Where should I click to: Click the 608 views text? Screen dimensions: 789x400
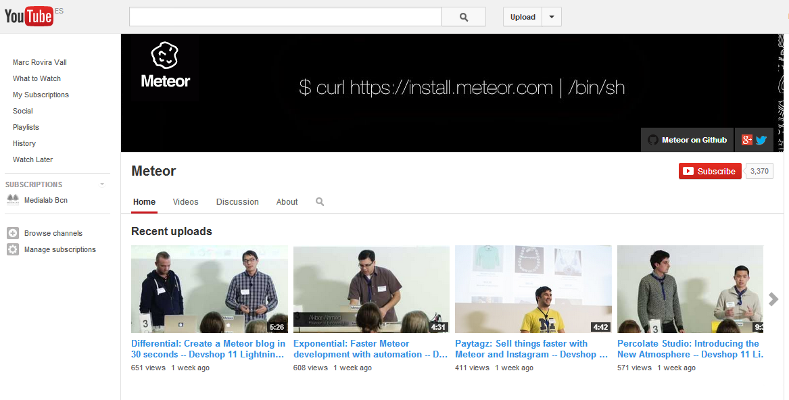click(310, 368)
